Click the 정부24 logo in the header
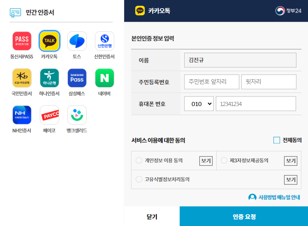The height and width of the screenshot is (226, 308). [288, 11]
